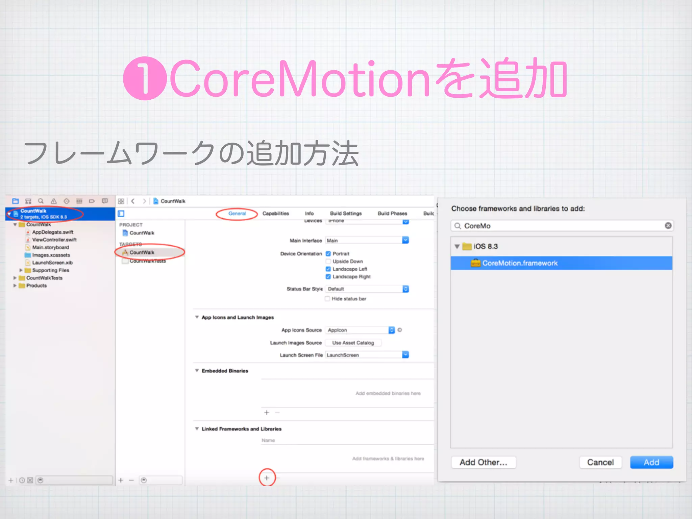Click the plus icon under Embedded Binaries
Image resolution: width=692 pixels, height=519 pixels.
click(x=267, y=413)
